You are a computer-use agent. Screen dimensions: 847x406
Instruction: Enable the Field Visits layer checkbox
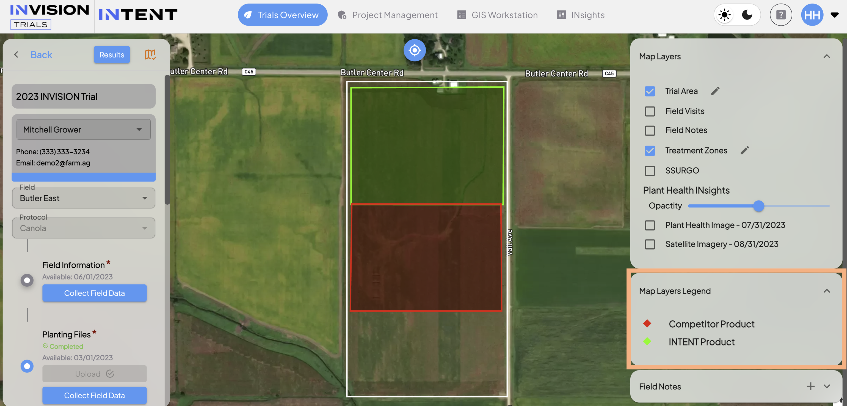coord(650,111)
